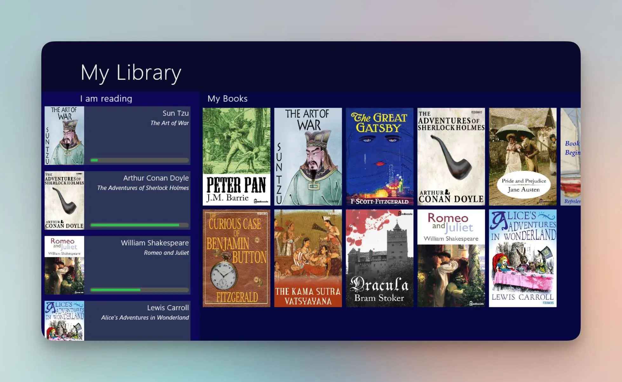Viewport: 622px width, 382px height.
Task: Open the Romeo and Juliet cover in My Books
Action: (451, 258)
